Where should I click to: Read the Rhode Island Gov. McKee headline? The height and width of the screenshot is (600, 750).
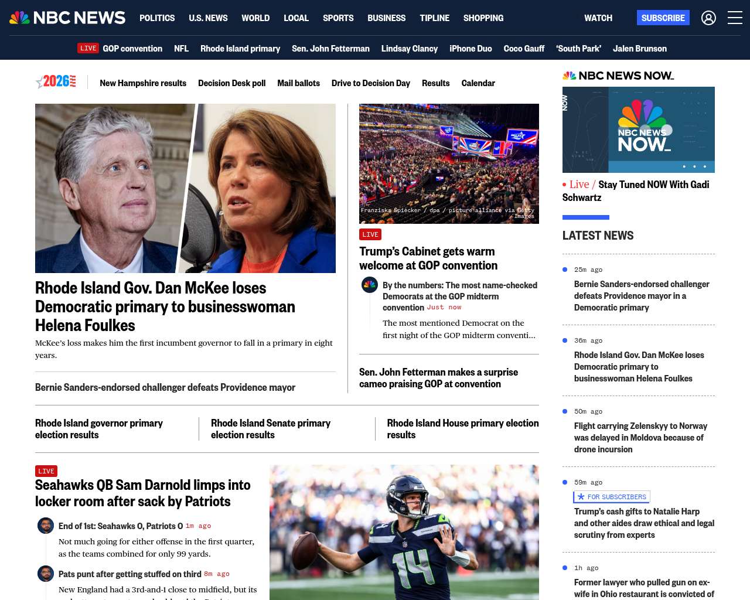point(165,306)
